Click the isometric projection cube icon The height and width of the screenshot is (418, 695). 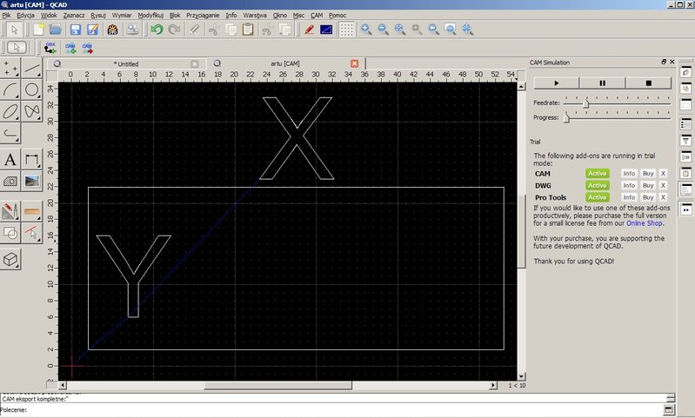click(10, 259)
